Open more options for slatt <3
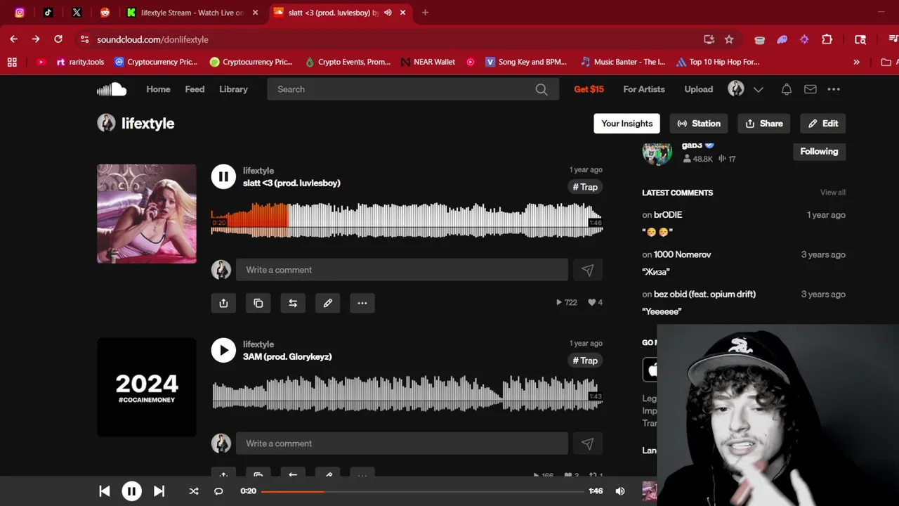The height and width of the screenshot is (506, 899). (x=362, y=303)
